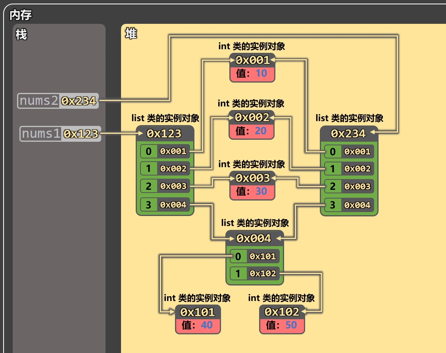Click the 0x234 address beside nums2

pos(79,101)
